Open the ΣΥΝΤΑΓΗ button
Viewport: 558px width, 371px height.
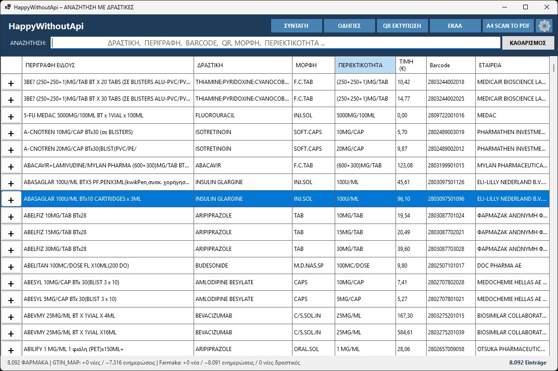point(296,26)
